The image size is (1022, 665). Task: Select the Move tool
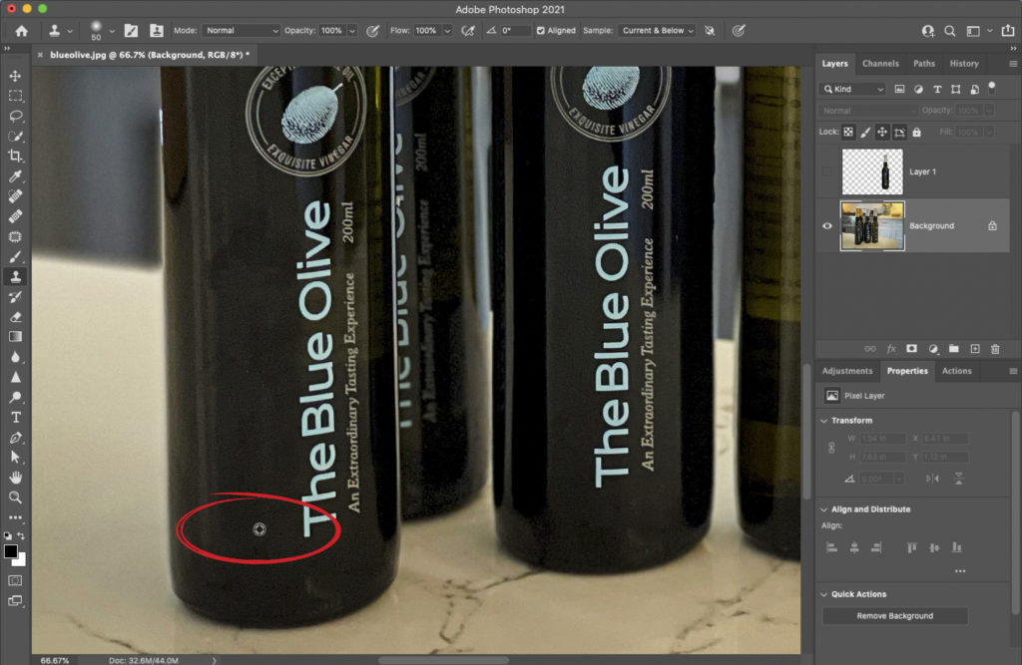[x=16, y=76]
